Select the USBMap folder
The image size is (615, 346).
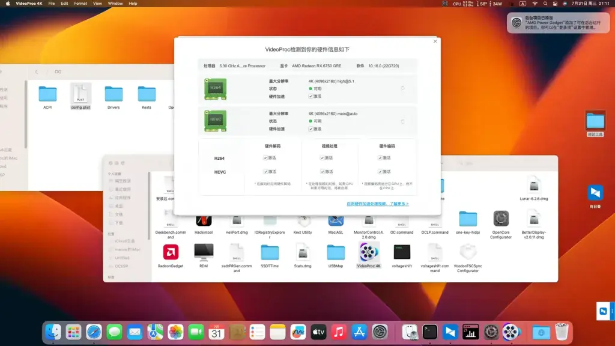(x=336, y=252)
